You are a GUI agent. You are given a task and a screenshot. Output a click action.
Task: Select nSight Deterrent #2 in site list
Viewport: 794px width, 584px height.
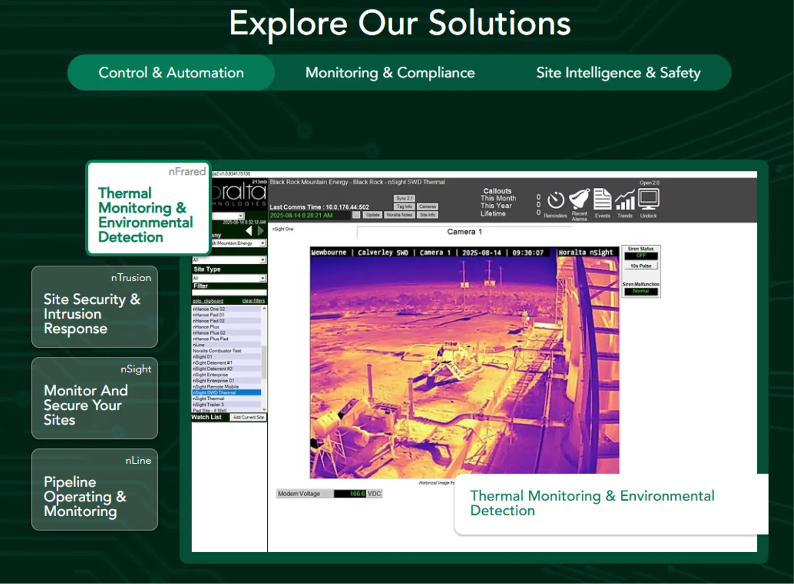227,369
